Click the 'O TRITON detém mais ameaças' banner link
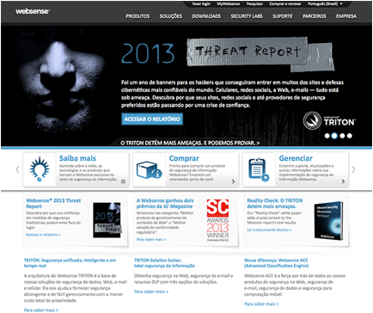Image resolution: width=373 pixels, height=313 pixels. (190, 143)
